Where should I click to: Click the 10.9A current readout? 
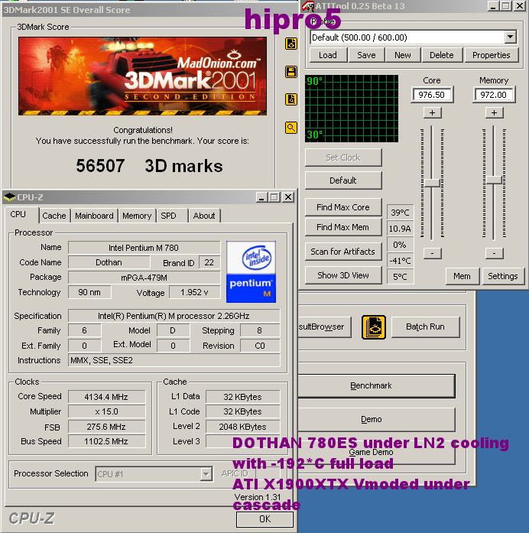(401, 229)
